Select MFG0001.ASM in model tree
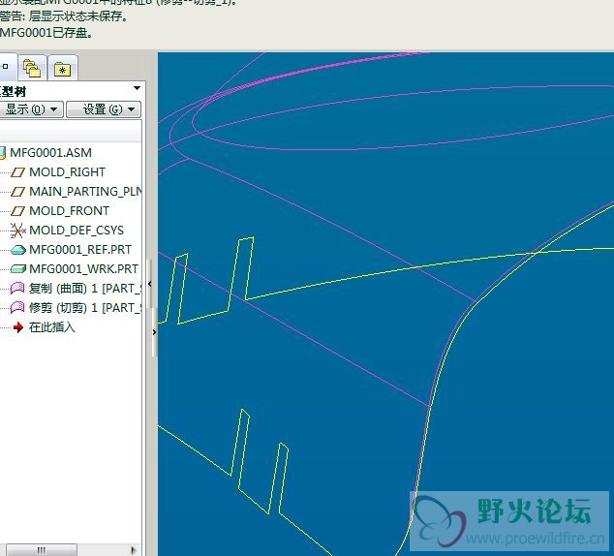Image resolution: width=614 pixels, height=556 pixels. pyautogui.click(x=50, y=153)
